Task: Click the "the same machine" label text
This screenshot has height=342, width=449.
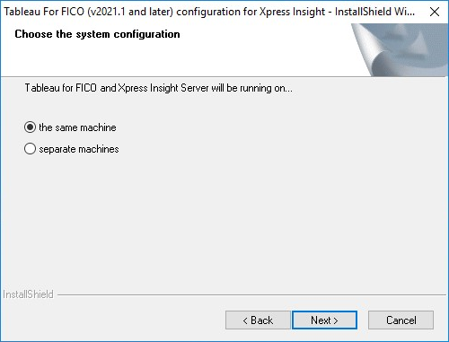Action: (x=77, y=127)
